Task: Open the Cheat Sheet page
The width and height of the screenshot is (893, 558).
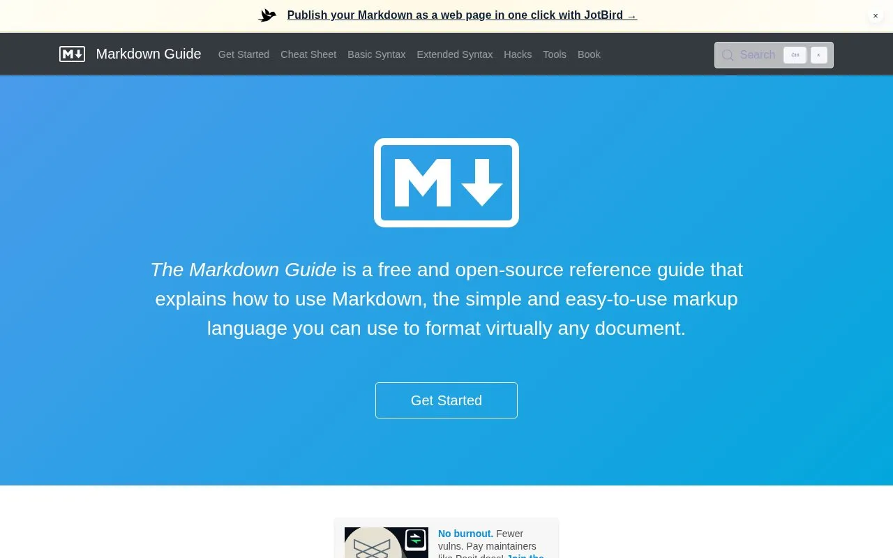Action: (x=308, y=54)
